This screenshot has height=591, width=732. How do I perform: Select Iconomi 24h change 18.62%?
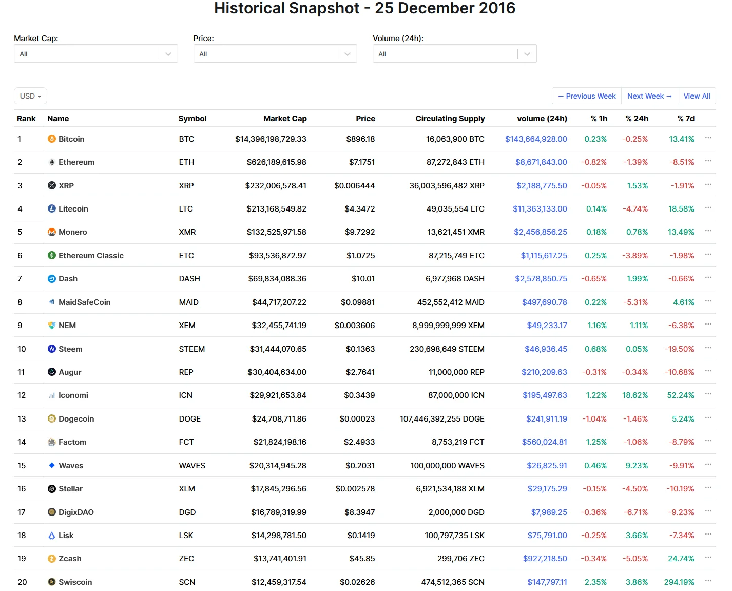(x=635, y=395)
